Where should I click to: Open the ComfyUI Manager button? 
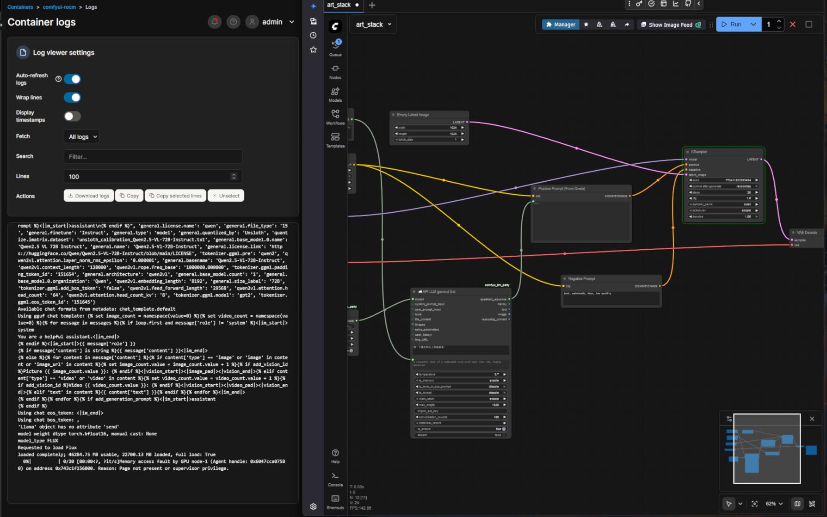point(561,25)
